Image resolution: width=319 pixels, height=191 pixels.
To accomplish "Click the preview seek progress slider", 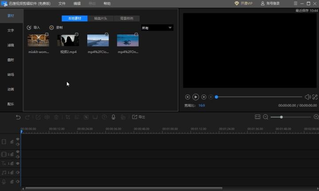I will [x=259, y=97].
